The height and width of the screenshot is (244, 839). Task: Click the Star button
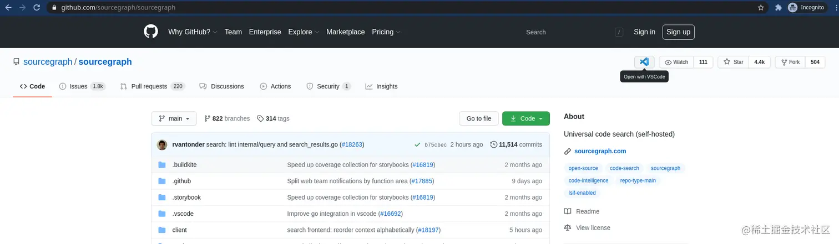733,62
